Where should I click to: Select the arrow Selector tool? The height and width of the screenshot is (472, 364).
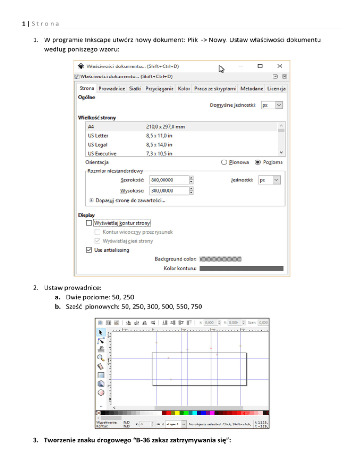pos(100,332)
